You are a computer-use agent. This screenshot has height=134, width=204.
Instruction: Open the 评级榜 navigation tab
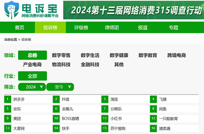tap(81, 27)
